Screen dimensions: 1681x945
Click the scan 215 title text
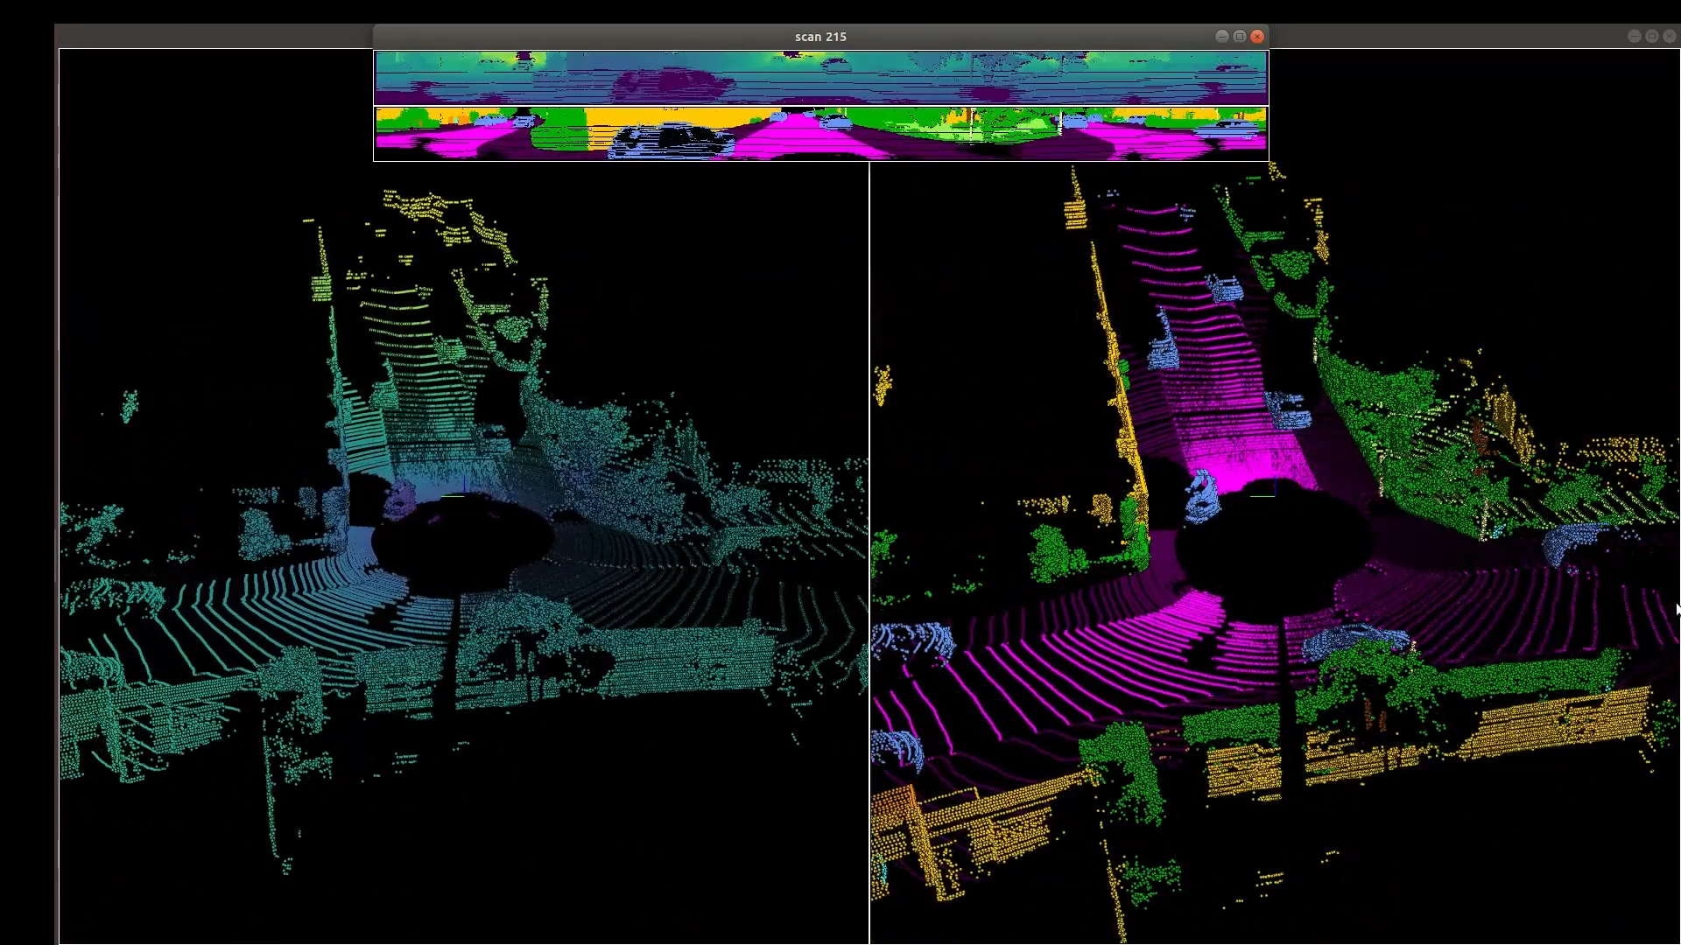820,37
